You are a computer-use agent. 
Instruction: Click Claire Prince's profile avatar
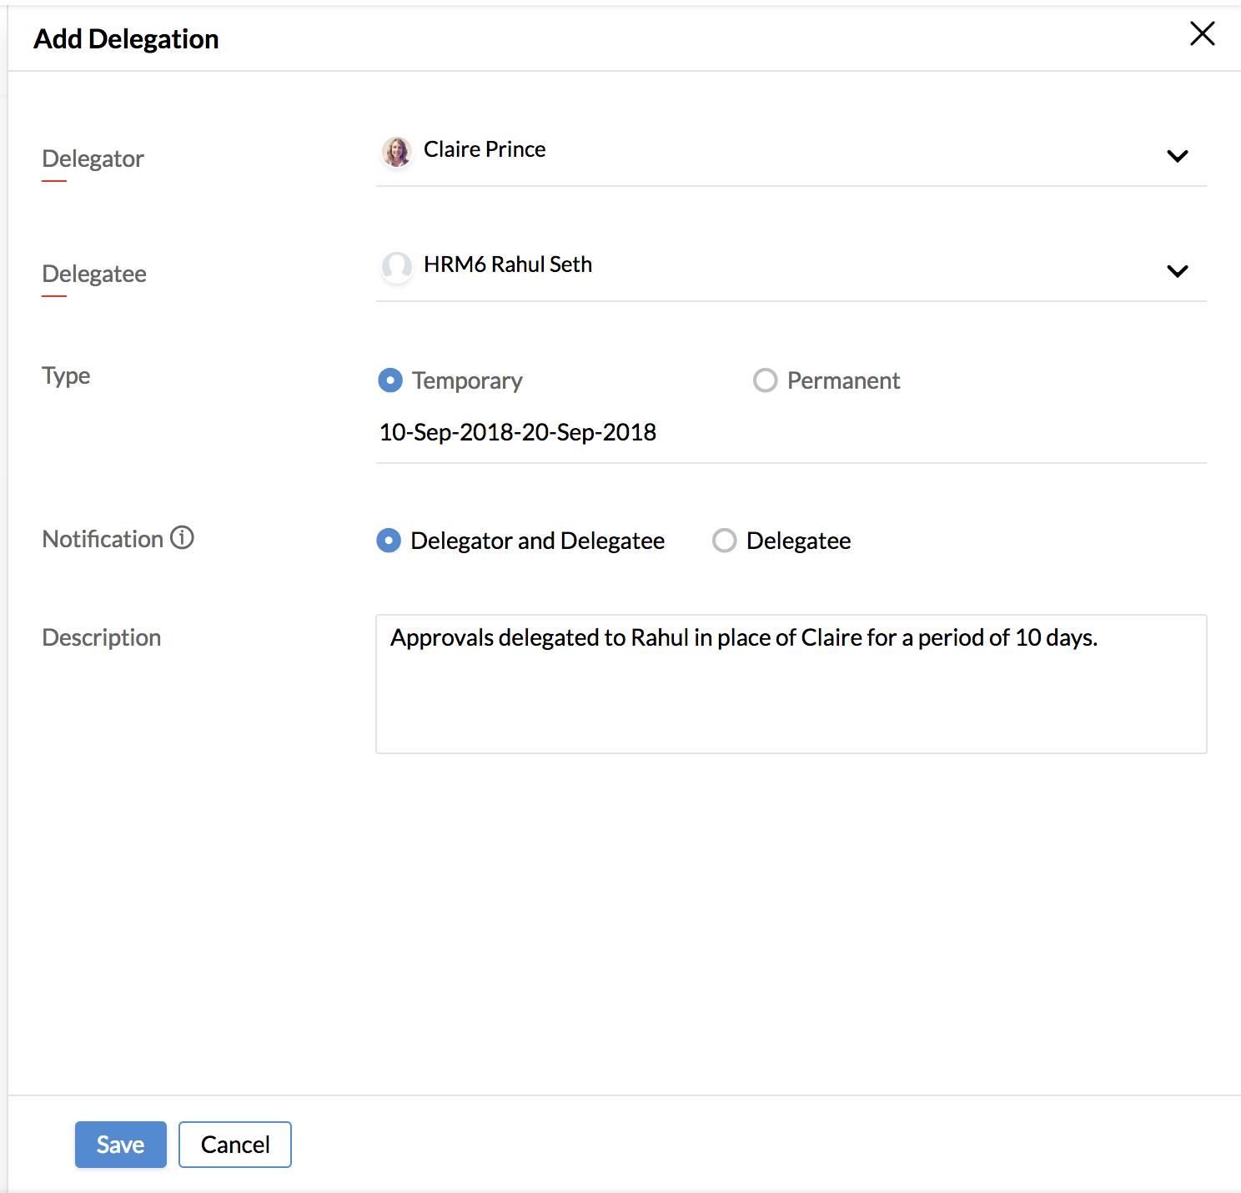tap(396, 151)
